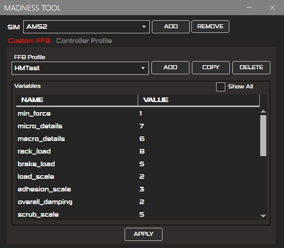Screen dimensions: 284x248
Task: Minimize the Madness Tool window
Action: [x=249, y=8]
